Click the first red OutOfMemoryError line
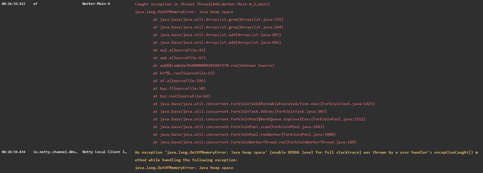483x173 pixels. (184, 12)
